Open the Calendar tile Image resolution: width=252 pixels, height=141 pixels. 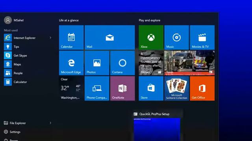71,37
